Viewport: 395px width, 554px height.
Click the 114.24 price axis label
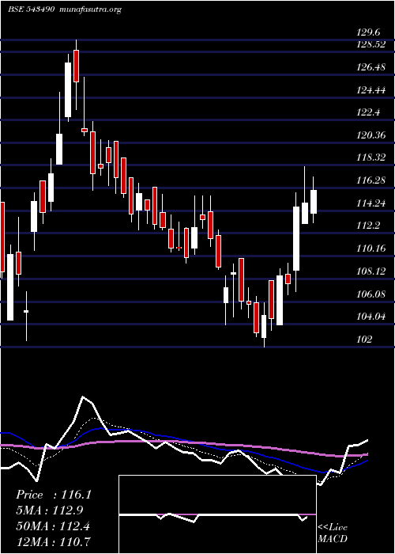pos(371,203)
